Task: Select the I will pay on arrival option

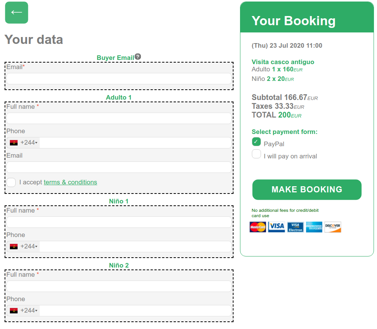Action: [x=256, y=154]
